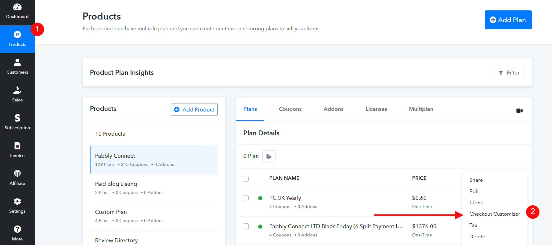The width and height of the screenshot is (552, 245).
Task: Check the Pabbly Connect LTD Black Friday checkbox
Action: click(x=246, y=226)
